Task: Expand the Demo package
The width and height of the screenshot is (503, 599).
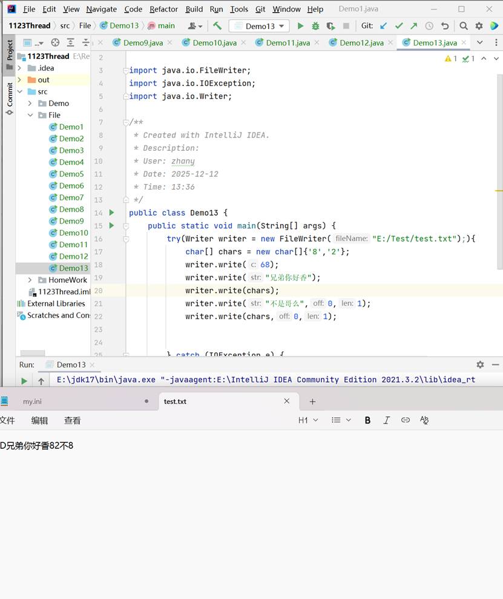Action: pyautogui.click(x=30, y=103)
